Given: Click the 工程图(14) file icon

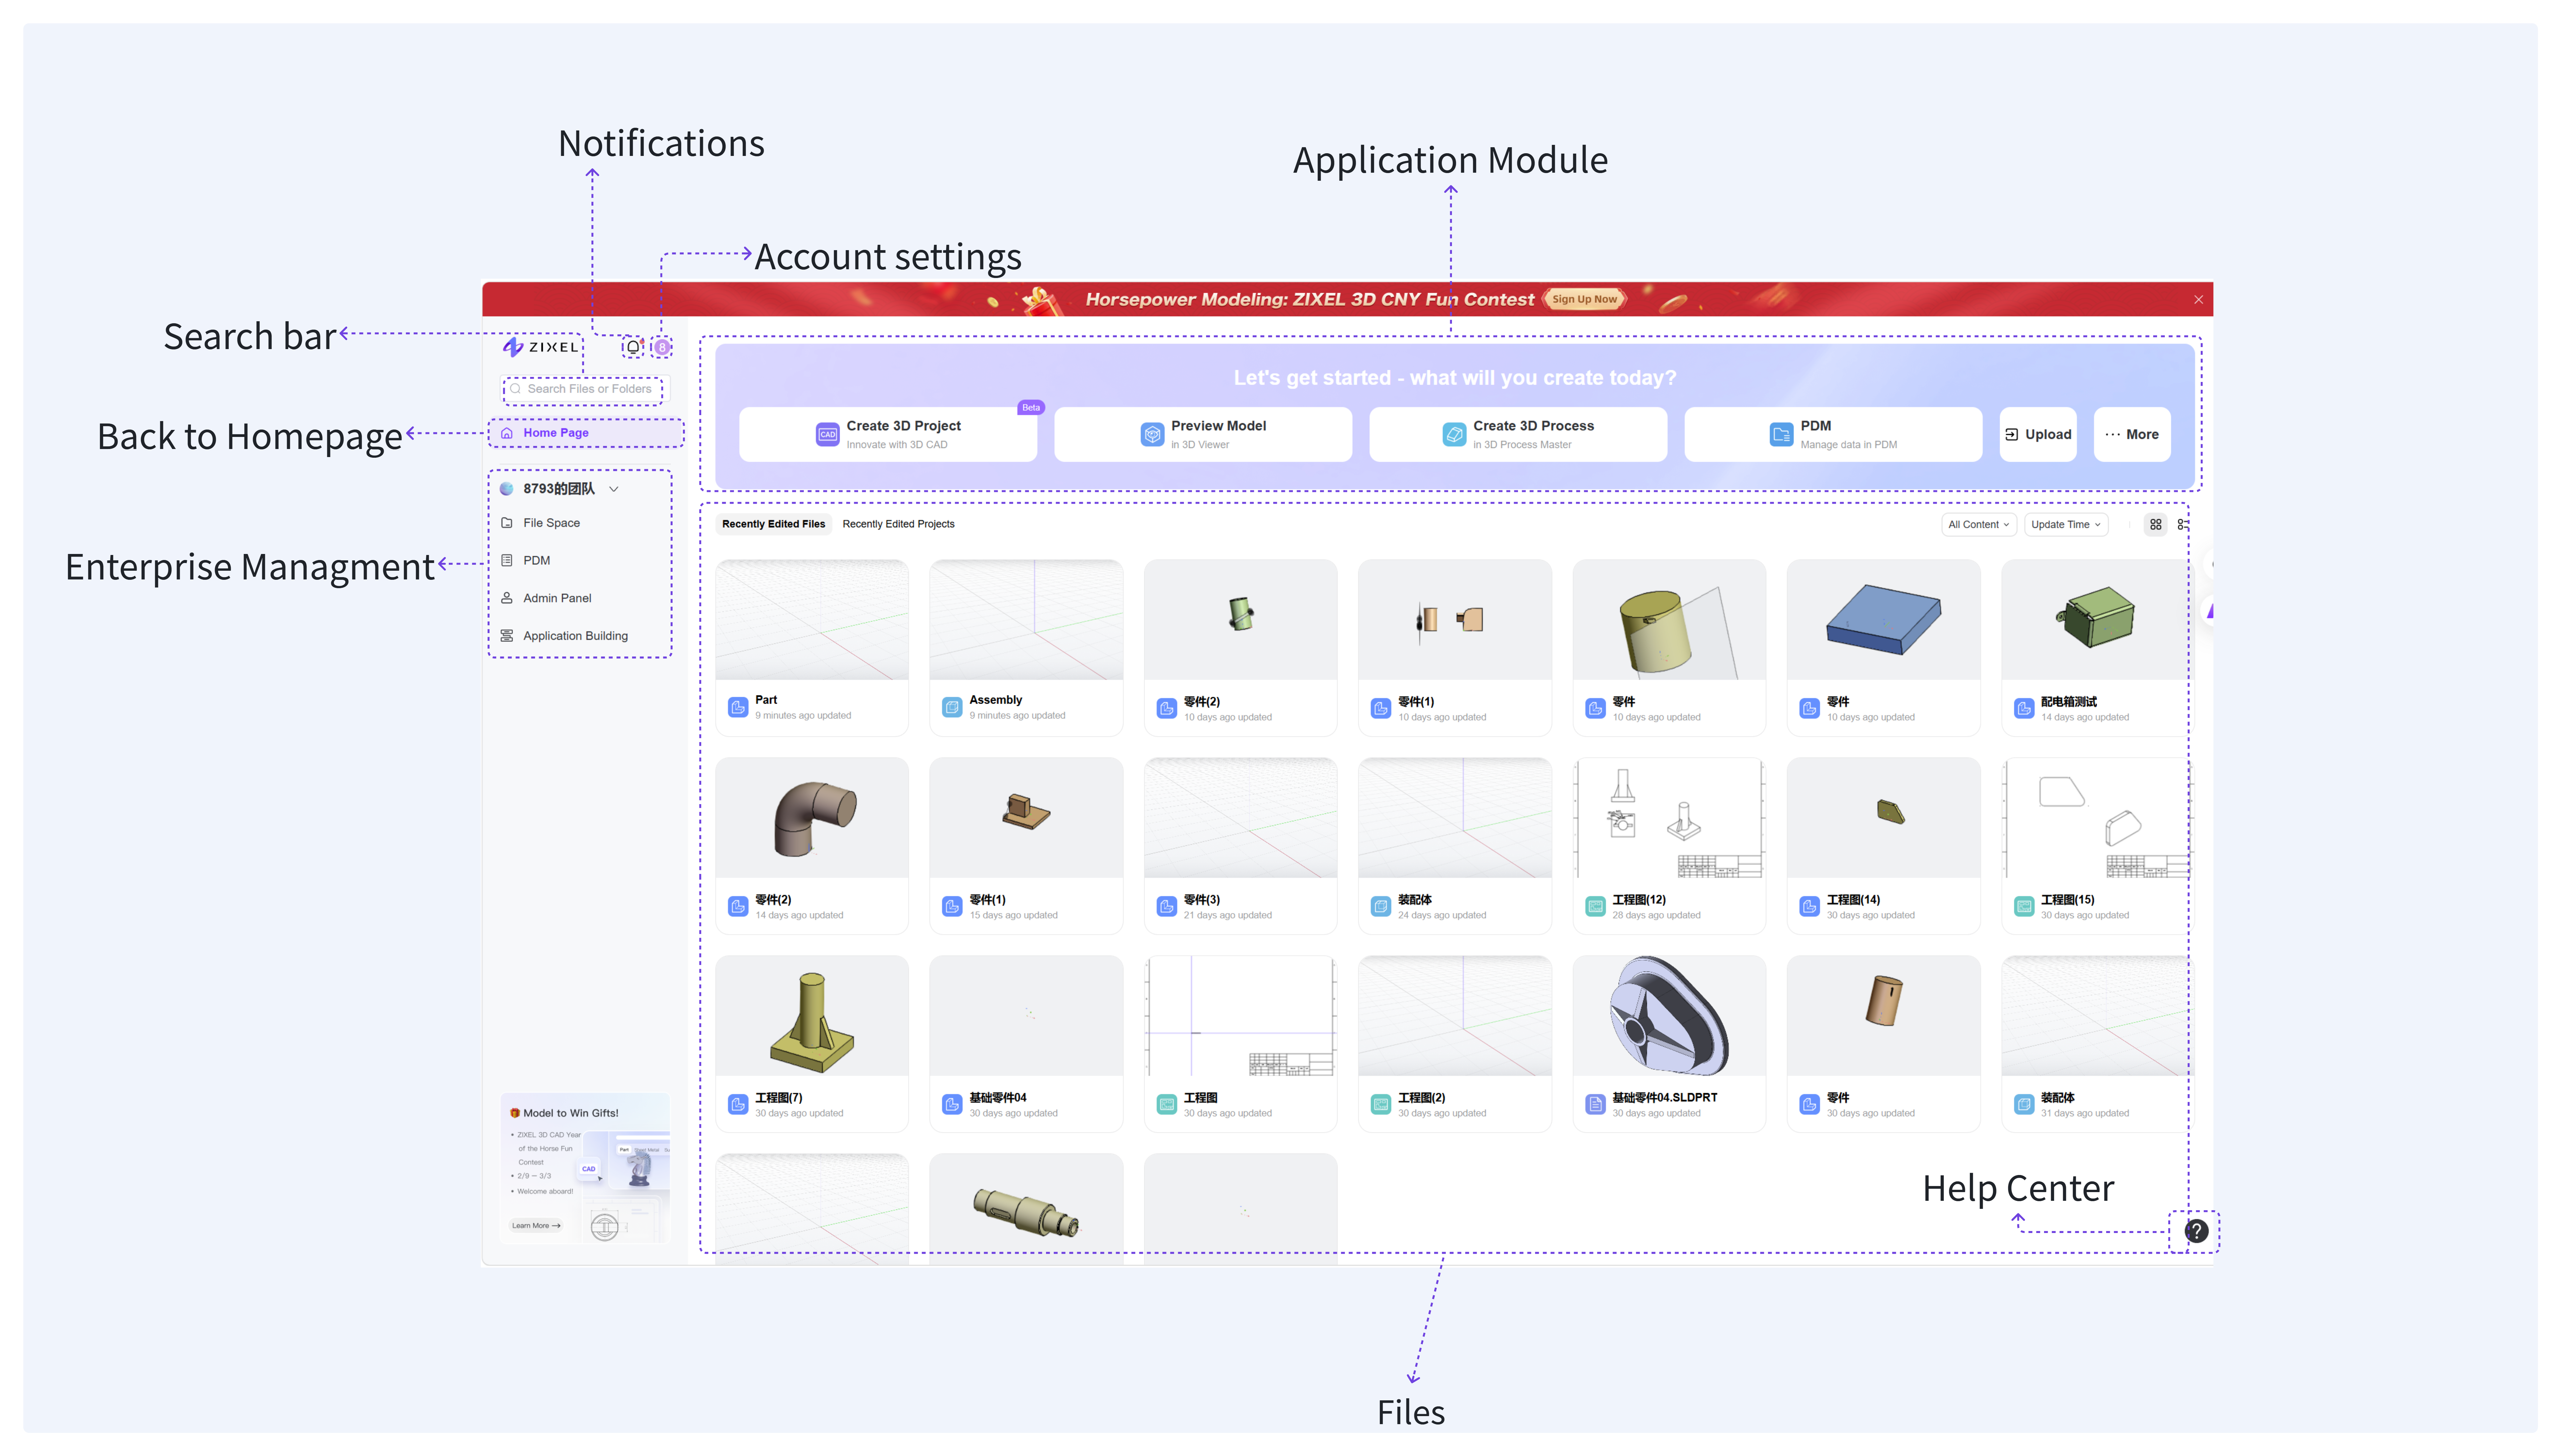Looking at the screenshot, I should (x=1810, y=906).
